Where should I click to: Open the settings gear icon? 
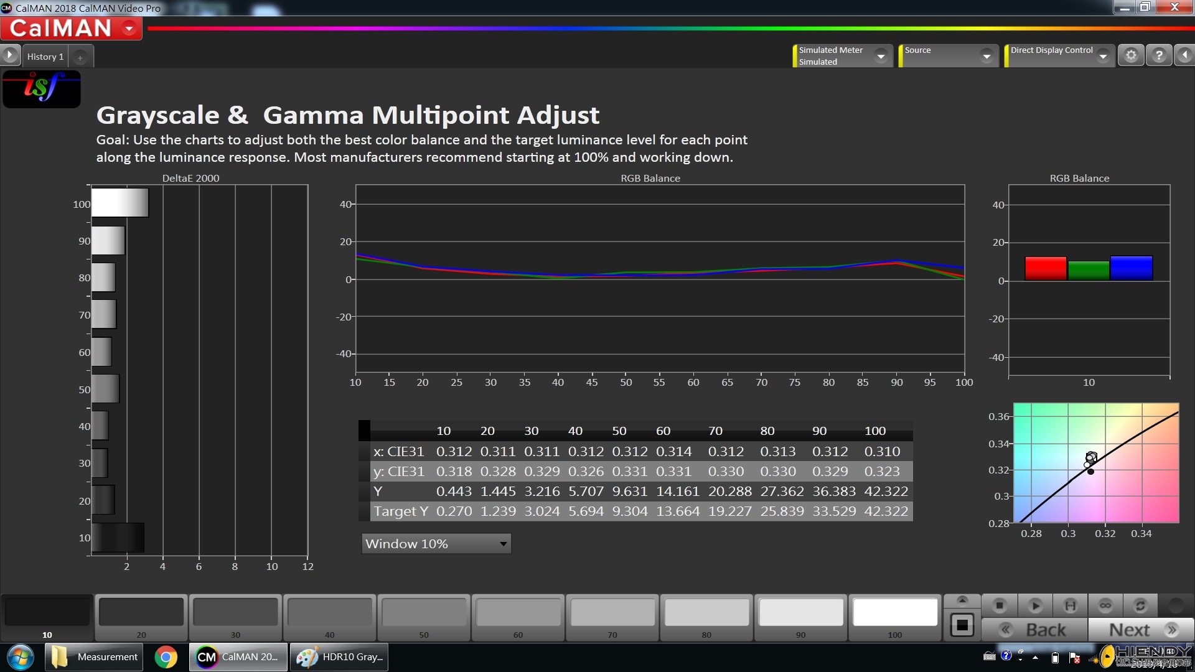click(x=1131, y=56)
